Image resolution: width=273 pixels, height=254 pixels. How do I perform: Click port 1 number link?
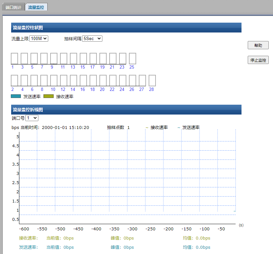[12, 67]
